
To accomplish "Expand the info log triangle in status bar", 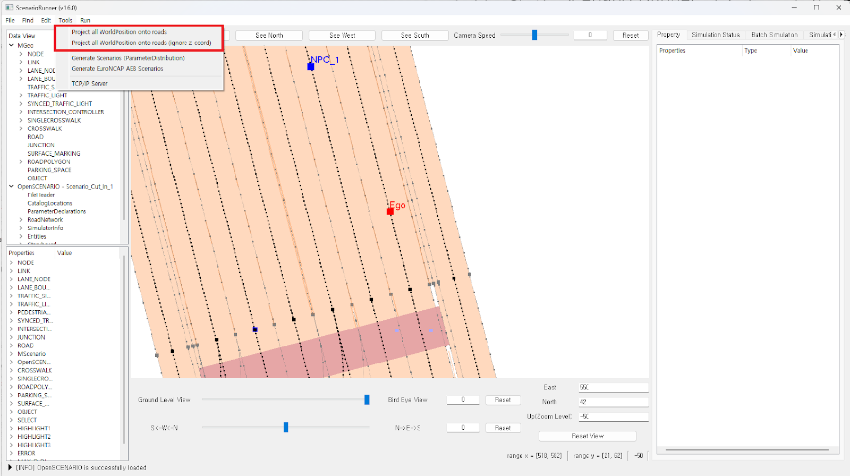I will (x=10, y=467).
